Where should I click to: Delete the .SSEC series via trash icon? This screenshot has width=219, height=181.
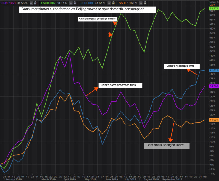click(145, 3)
